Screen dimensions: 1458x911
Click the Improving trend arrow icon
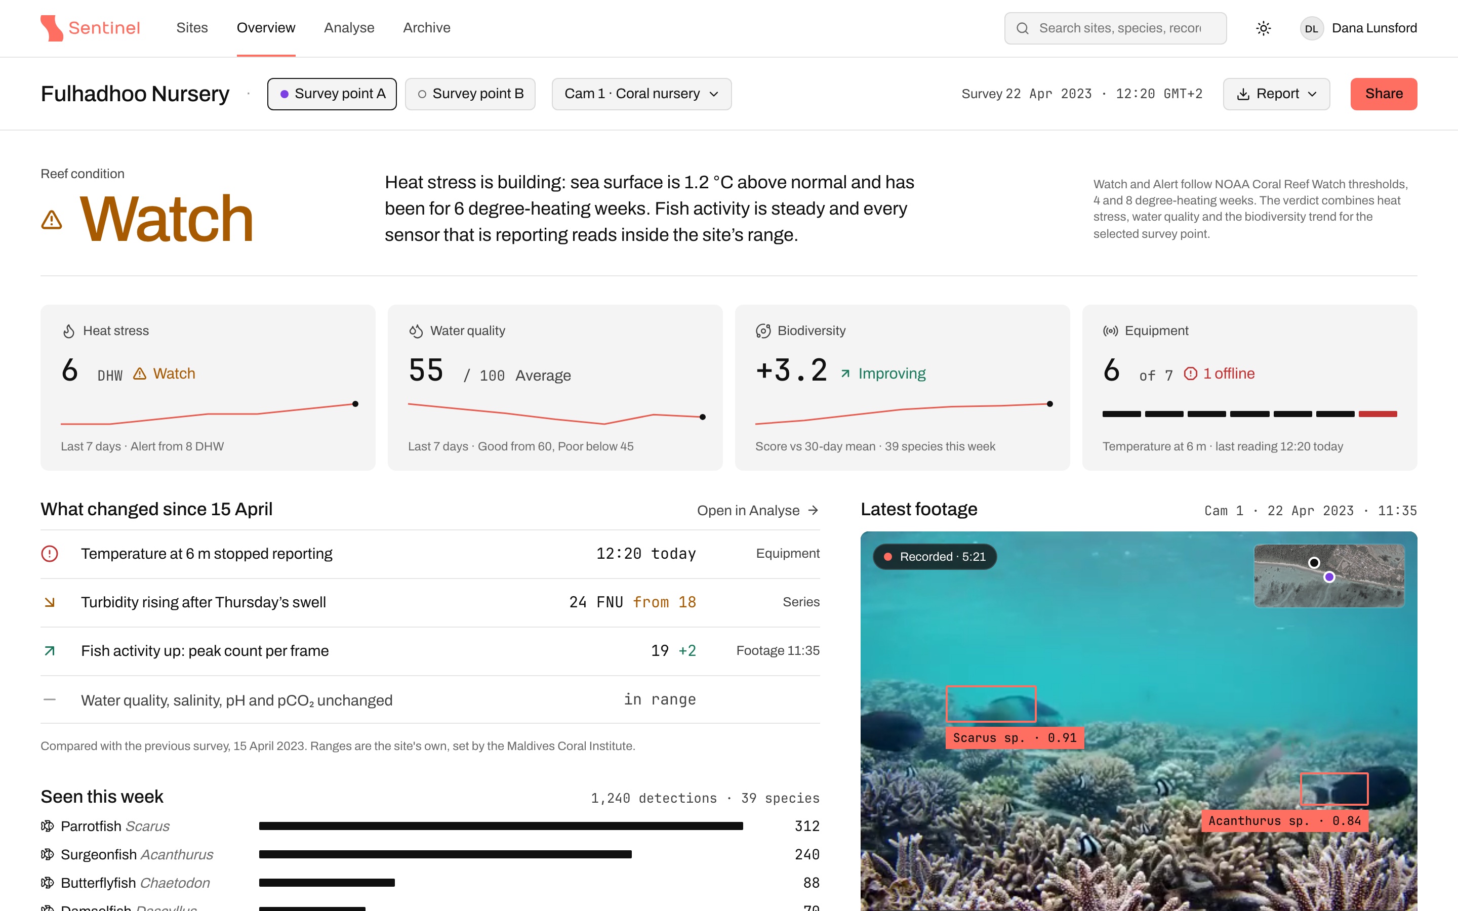coord(846,374)
